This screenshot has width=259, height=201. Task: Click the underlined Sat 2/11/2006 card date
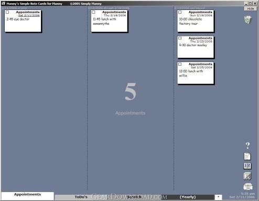(29, 15)
